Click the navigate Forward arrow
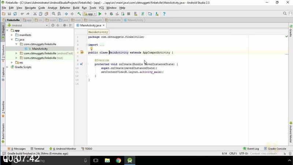 (72, 14)
